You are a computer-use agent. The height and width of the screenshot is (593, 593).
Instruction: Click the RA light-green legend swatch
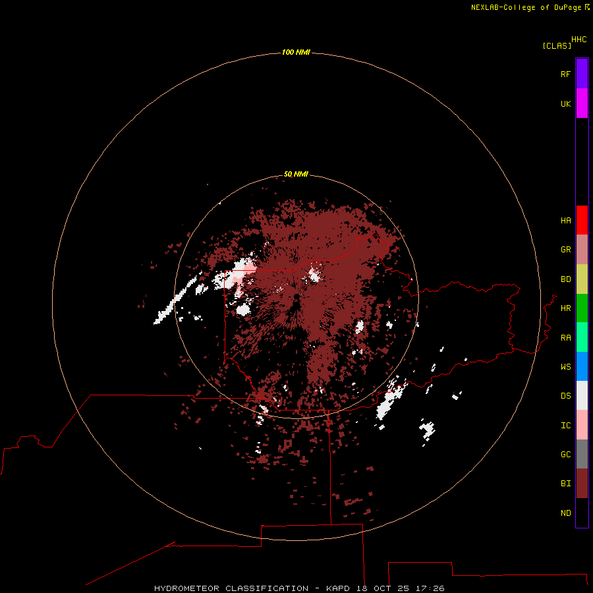[x=582, y=337]
